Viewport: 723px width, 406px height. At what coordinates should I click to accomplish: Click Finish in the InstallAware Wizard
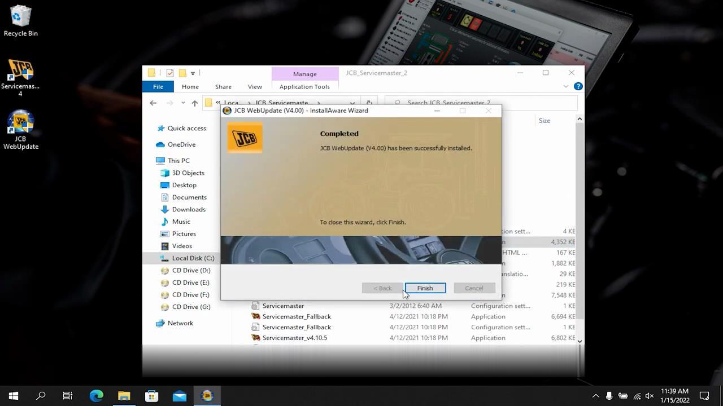[x=425, y=288]
